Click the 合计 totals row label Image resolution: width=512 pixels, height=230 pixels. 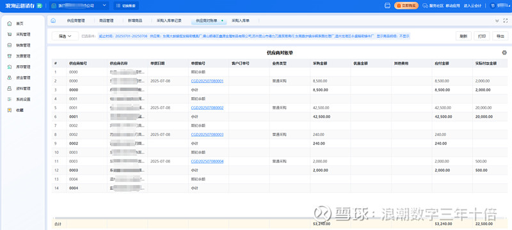(x=58, y=224)
